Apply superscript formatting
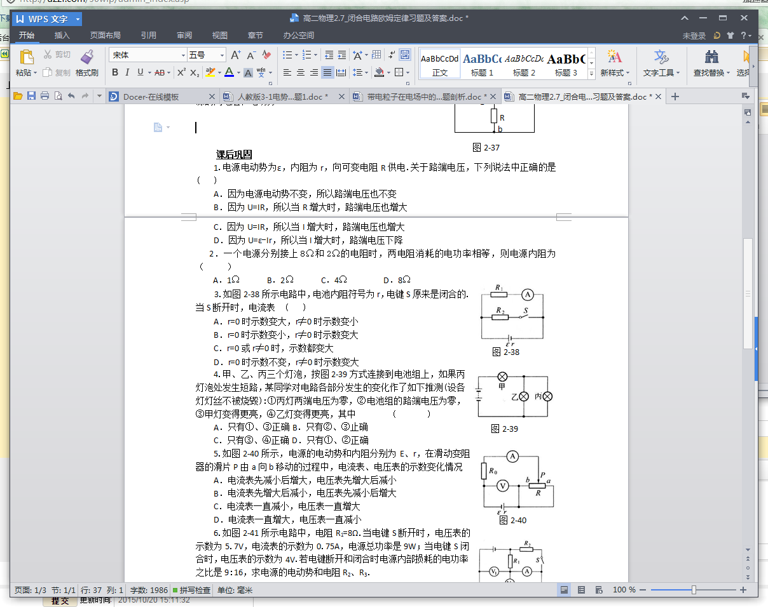Image resolution: width=768 pixels, height=607 pixels. [x=181, y=72]
